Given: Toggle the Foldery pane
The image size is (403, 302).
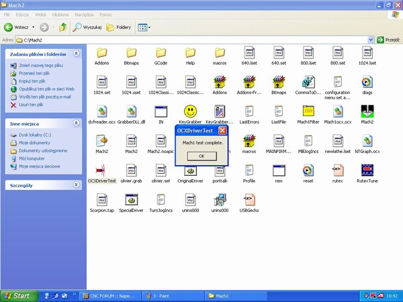Looking at the screenshot, I should 118,28.
